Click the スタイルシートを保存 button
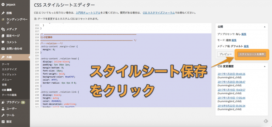 click(x=252, y=54)
